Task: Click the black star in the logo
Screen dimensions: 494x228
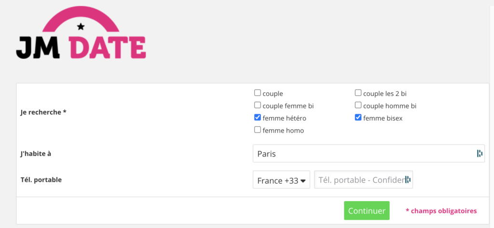Action: tap(81, 26)
